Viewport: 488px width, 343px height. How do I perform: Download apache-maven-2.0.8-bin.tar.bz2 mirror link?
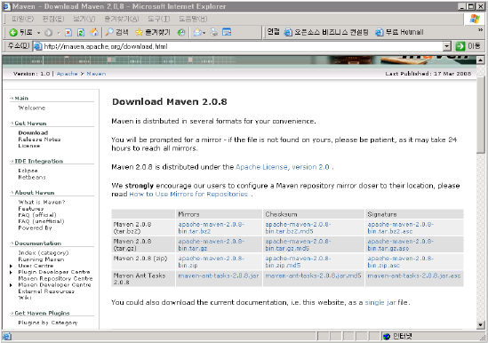[x=211, y=227]
